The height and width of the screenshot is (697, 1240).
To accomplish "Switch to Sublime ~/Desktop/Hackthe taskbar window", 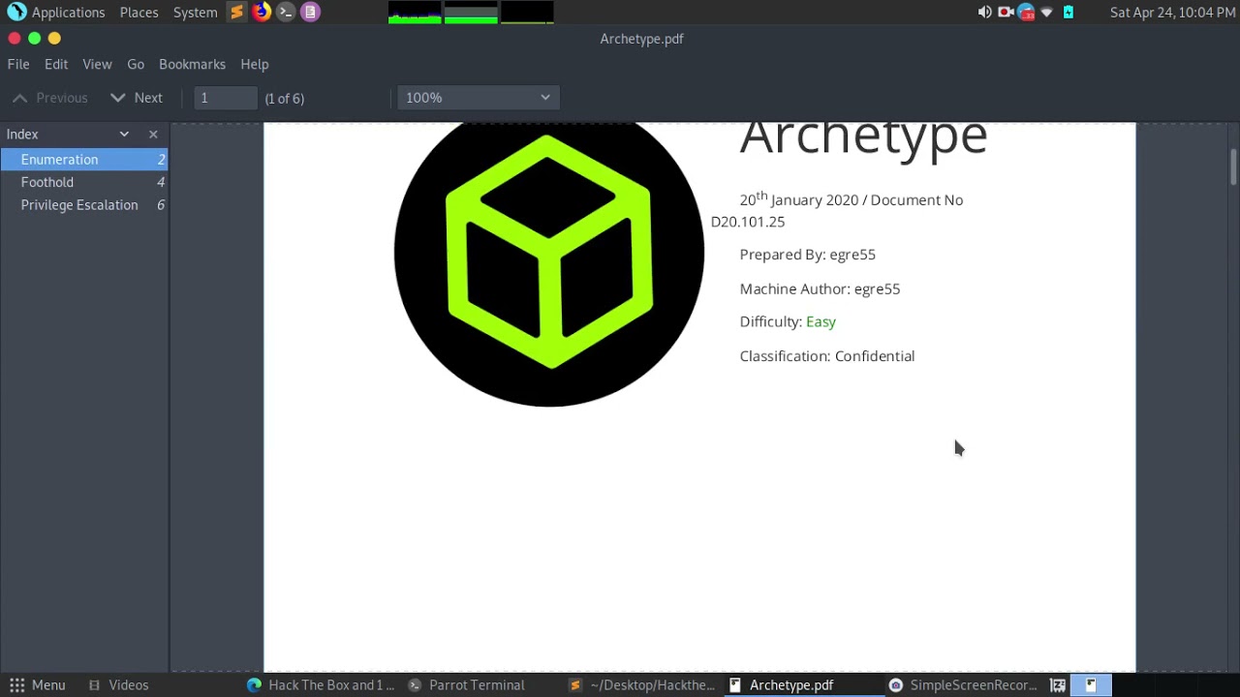I will tap(643, 685).
